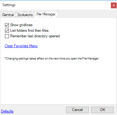This screenshot has height=115, width=117.
Task: Discard changes with the Cancel button
Action: point(77,110)
